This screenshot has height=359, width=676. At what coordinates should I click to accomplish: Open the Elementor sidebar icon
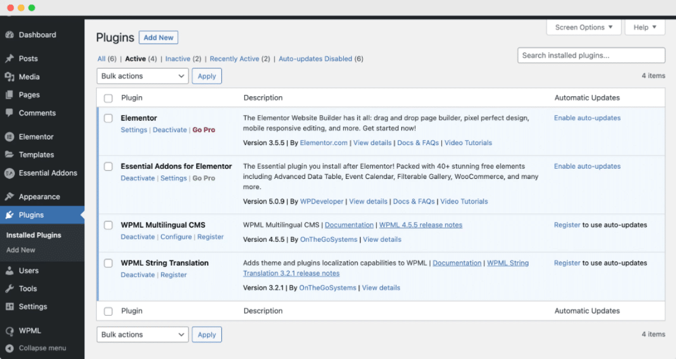click(10, 136)
